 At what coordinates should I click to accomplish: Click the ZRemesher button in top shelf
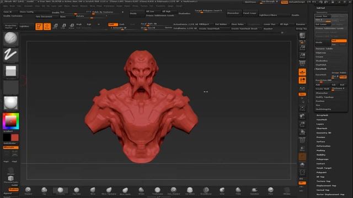pos(233,13)
